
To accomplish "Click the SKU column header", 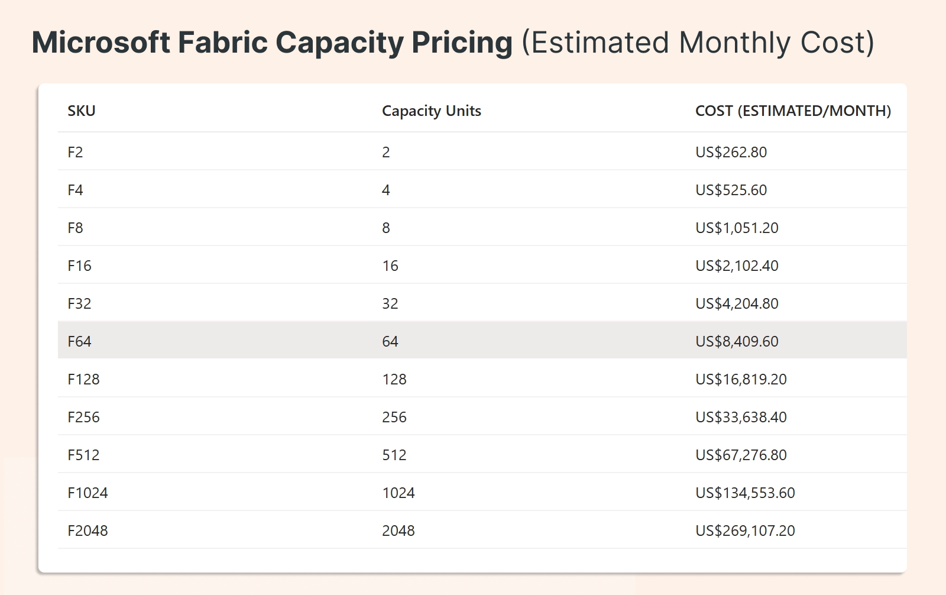I will (x=82, y=111).
